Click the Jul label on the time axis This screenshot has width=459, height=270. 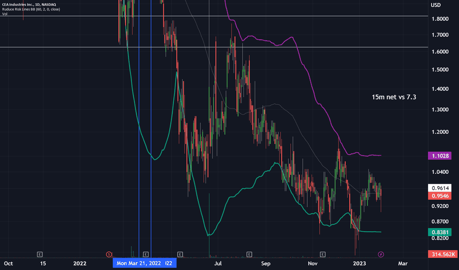[x=218, y=264]
